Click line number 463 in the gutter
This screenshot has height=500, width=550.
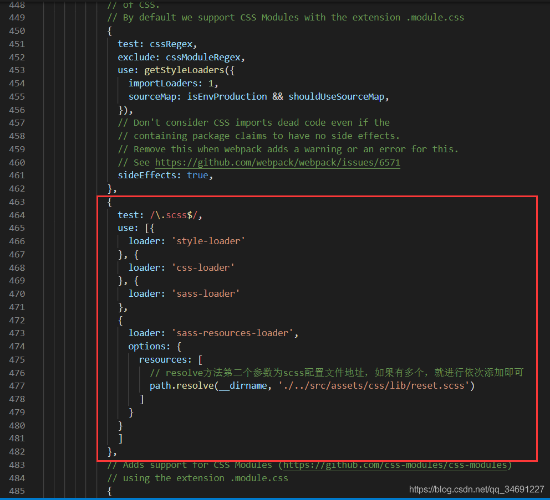click(17, 202)
